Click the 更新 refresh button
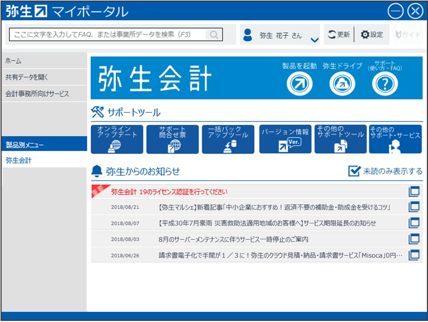Image resolution: width=428 pixels, height=322 pixels. pyautogui.click(x=338, y=34)
